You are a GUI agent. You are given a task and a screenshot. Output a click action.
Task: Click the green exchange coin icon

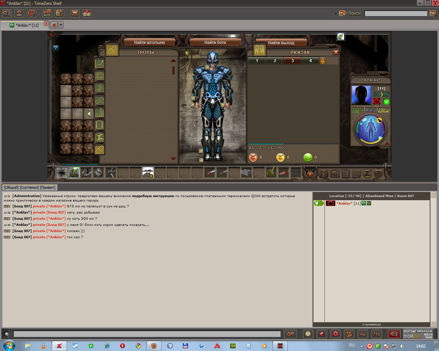(308, 157)
